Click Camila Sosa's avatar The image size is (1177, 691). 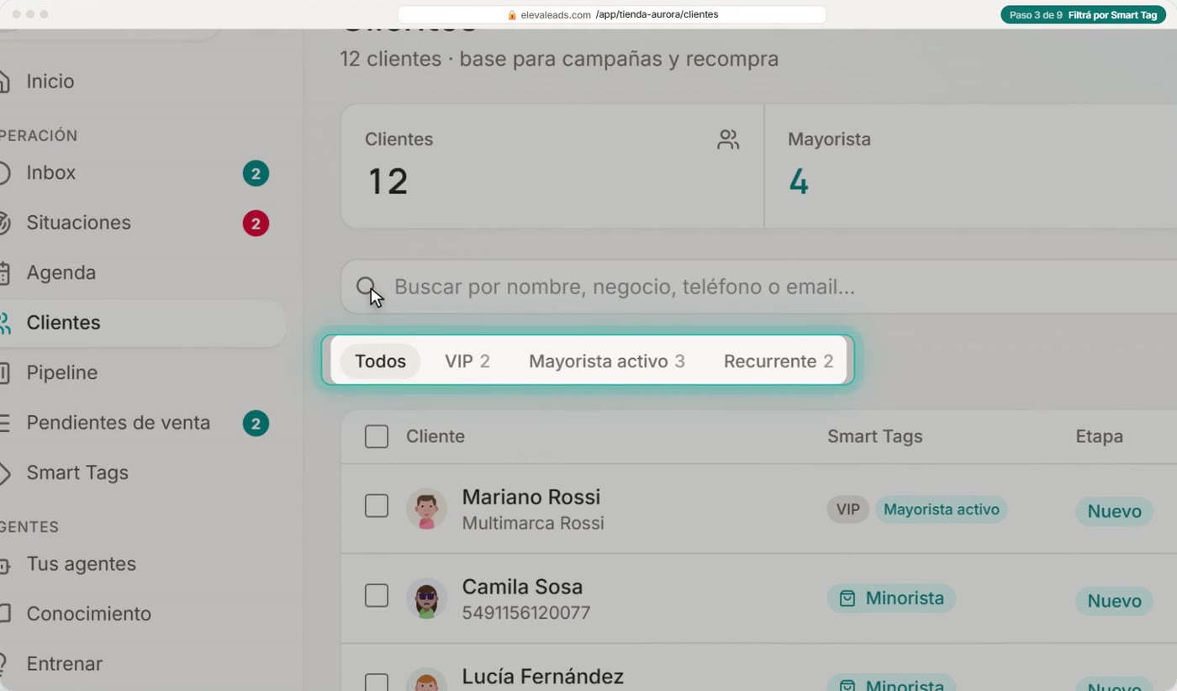[x=426, y=599]
